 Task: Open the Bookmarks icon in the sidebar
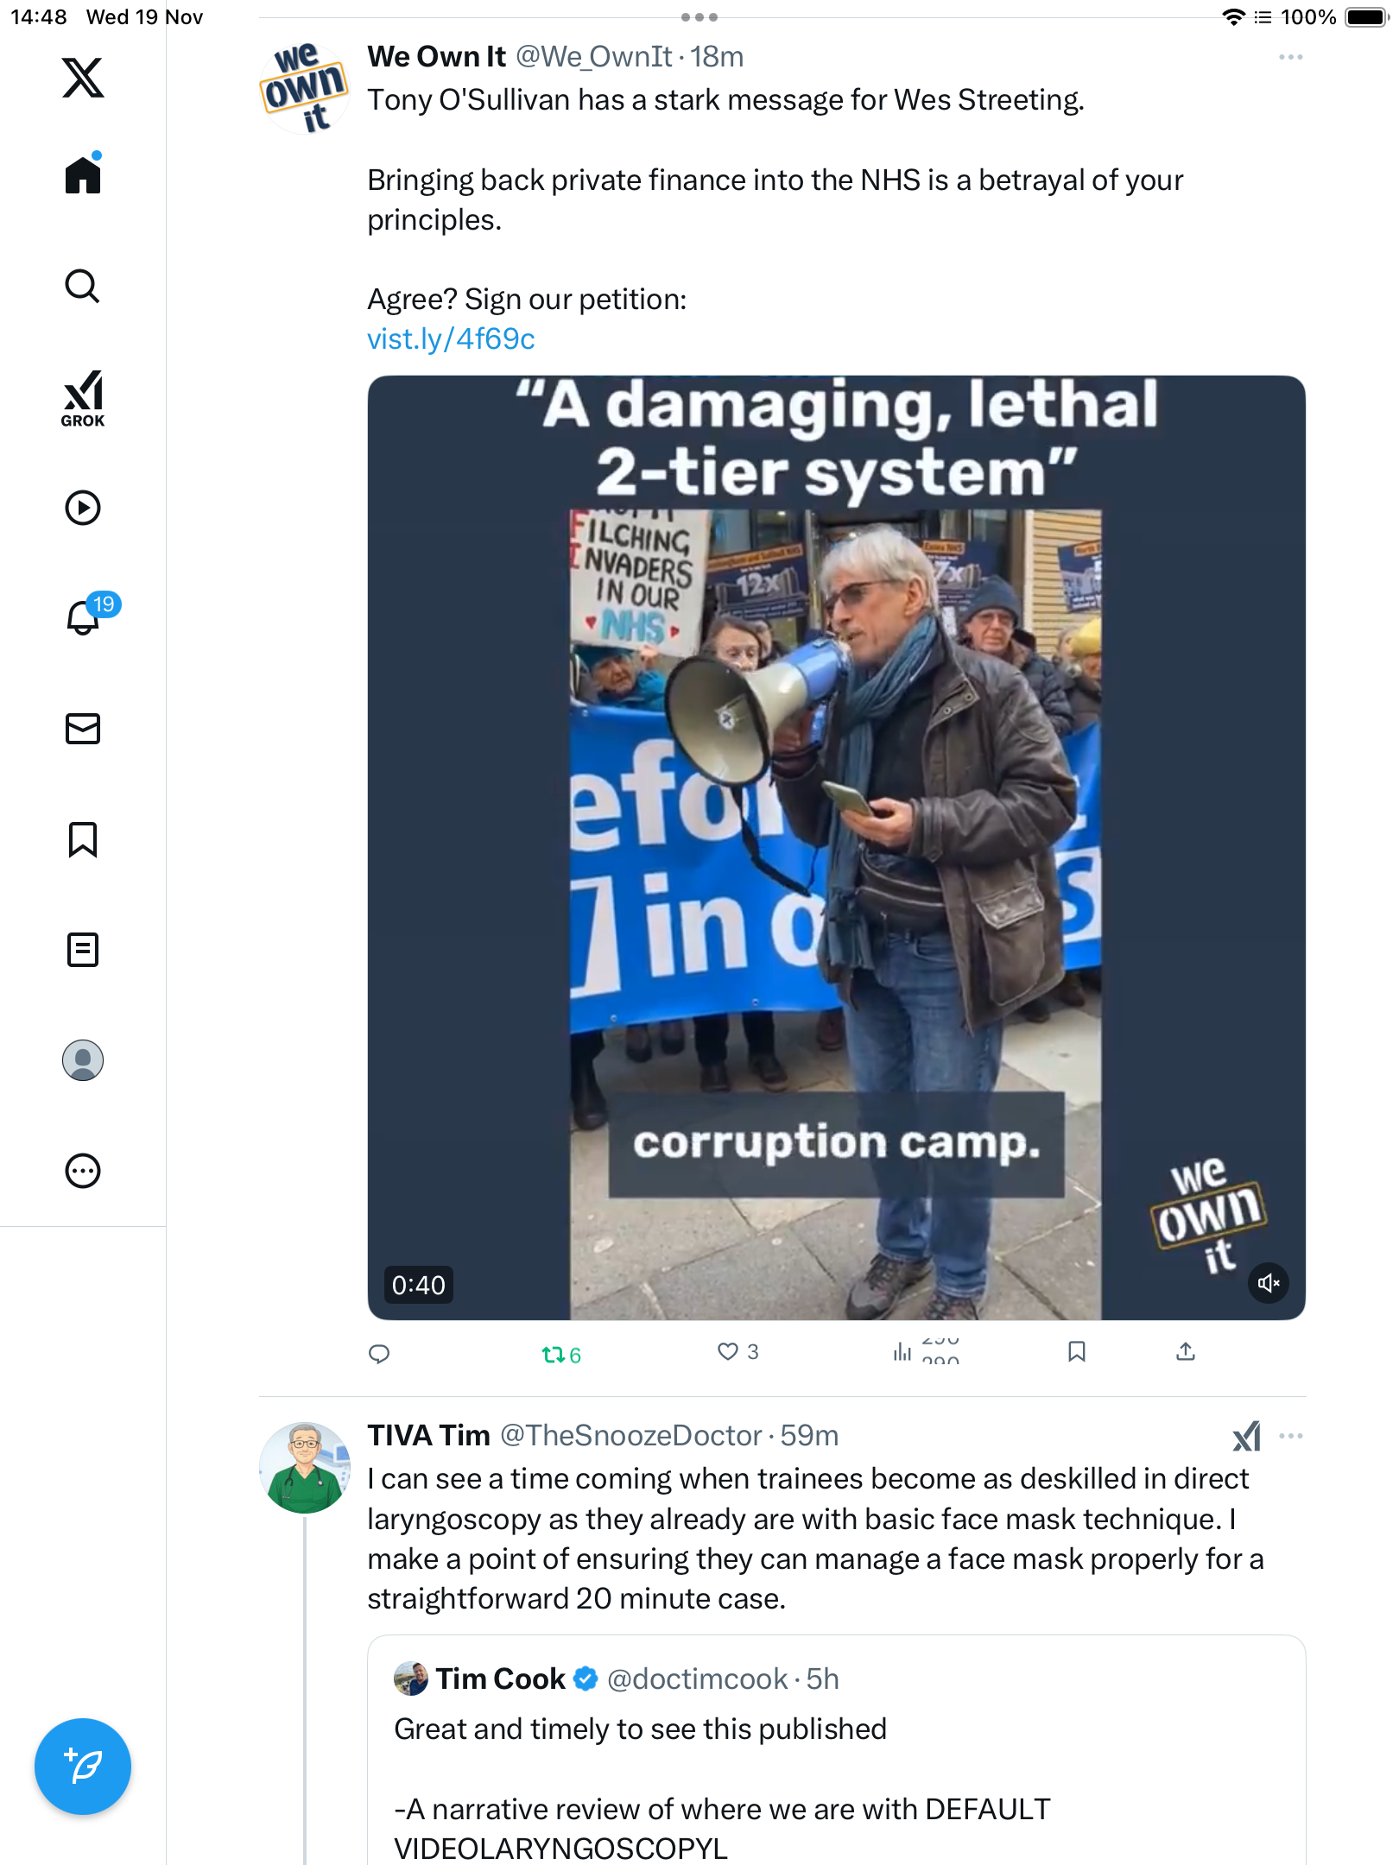point(83,839)
